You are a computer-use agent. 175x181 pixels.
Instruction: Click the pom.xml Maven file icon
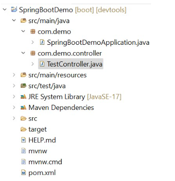[x=24, y=173]
